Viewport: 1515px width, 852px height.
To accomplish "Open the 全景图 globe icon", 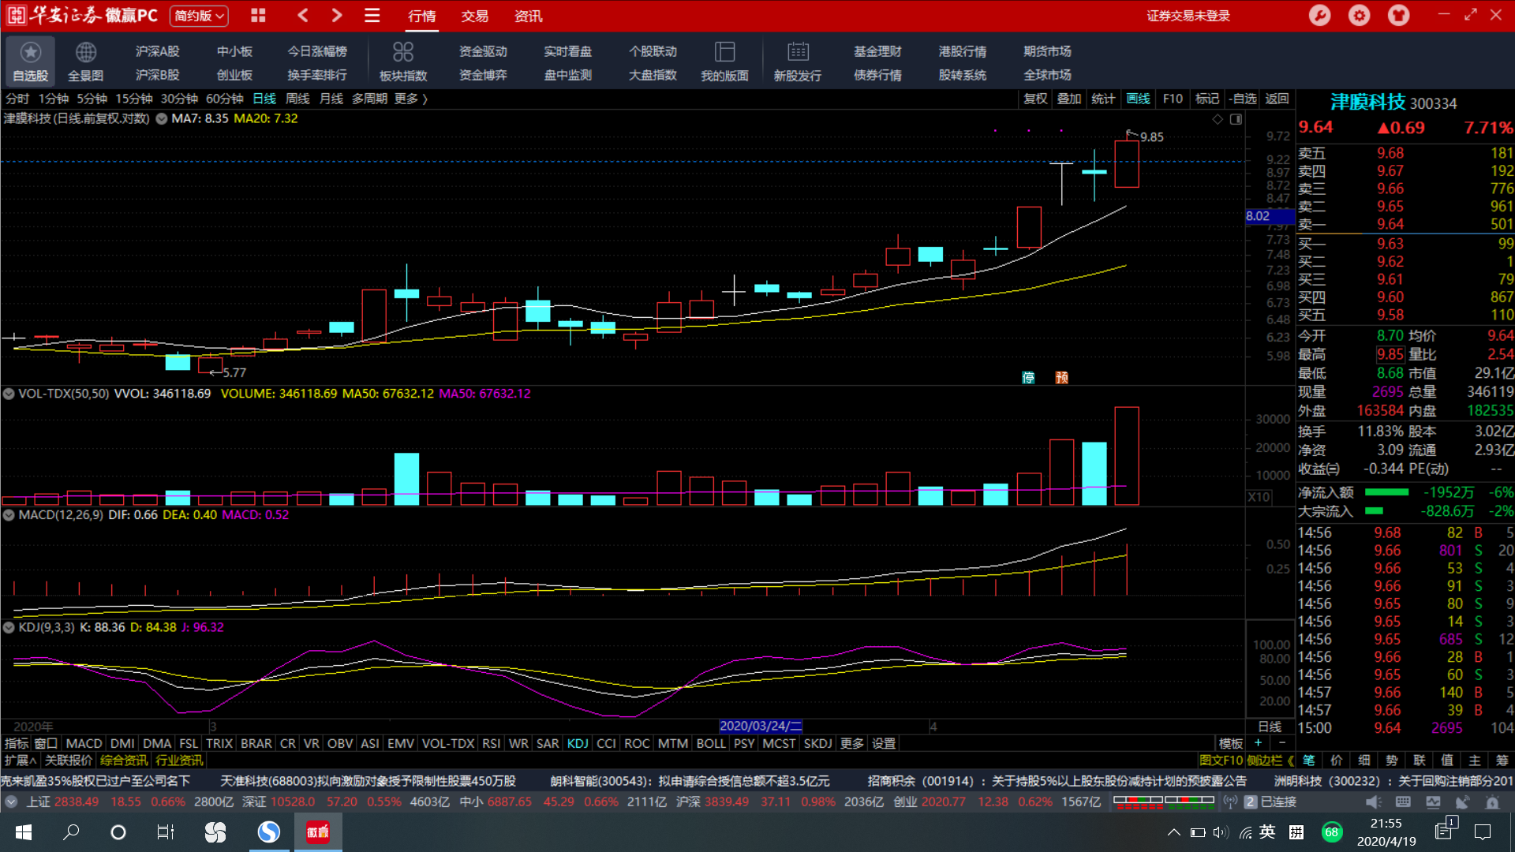I will [x=85, y=53].
